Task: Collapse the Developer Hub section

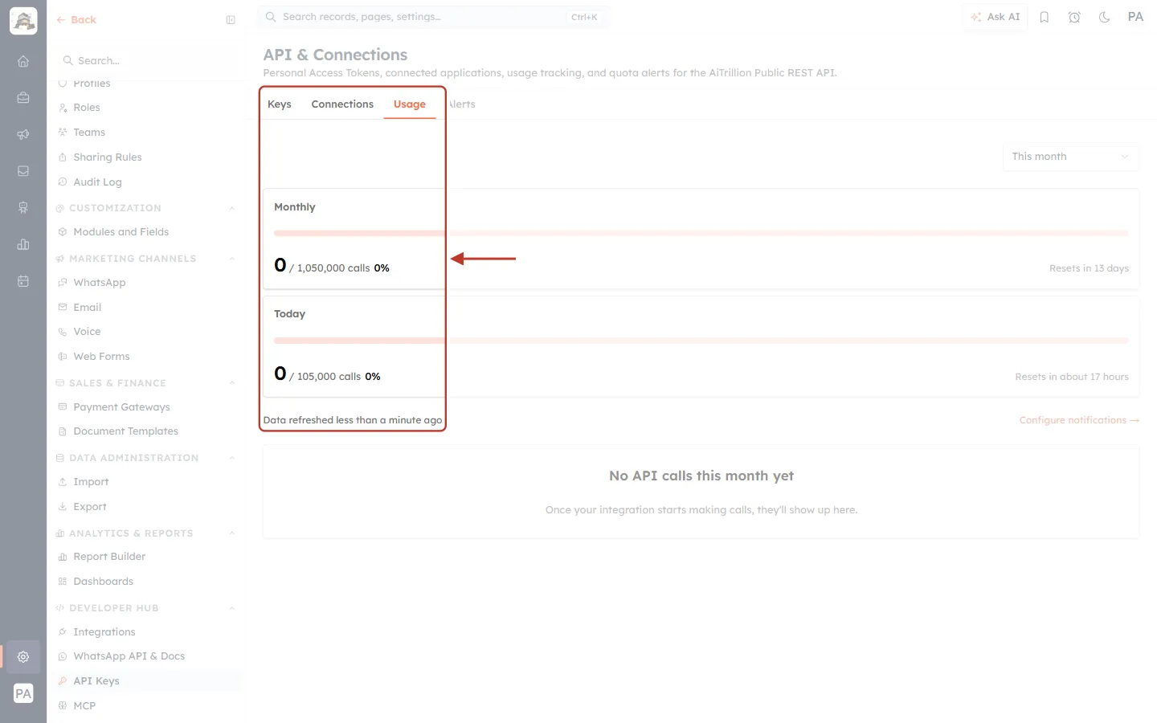Action: 232,608
